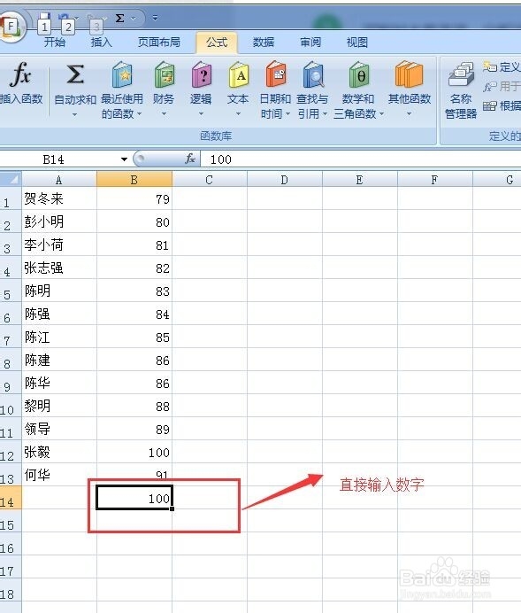
Task: Switch to the Review (审阅) tab
Action: [x=310, y=42]
